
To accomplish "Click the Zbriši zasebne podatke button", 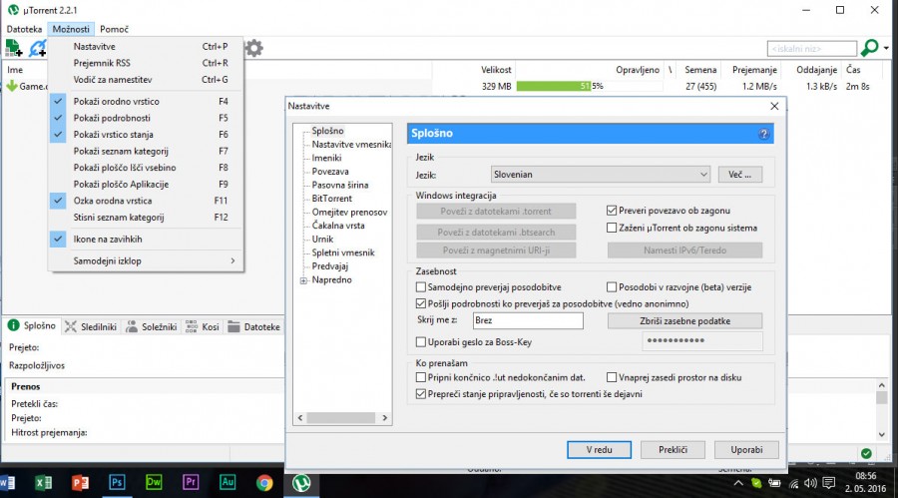I will click(684, 321).
